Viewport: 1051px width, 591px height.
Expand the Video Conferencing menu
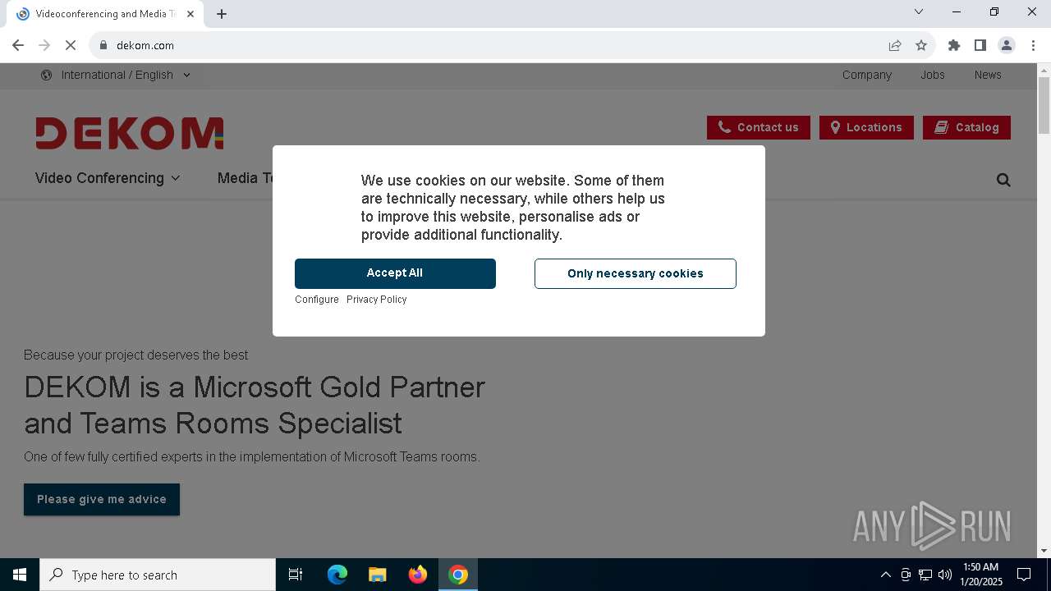pyautogui.click(x=108, y=178)
